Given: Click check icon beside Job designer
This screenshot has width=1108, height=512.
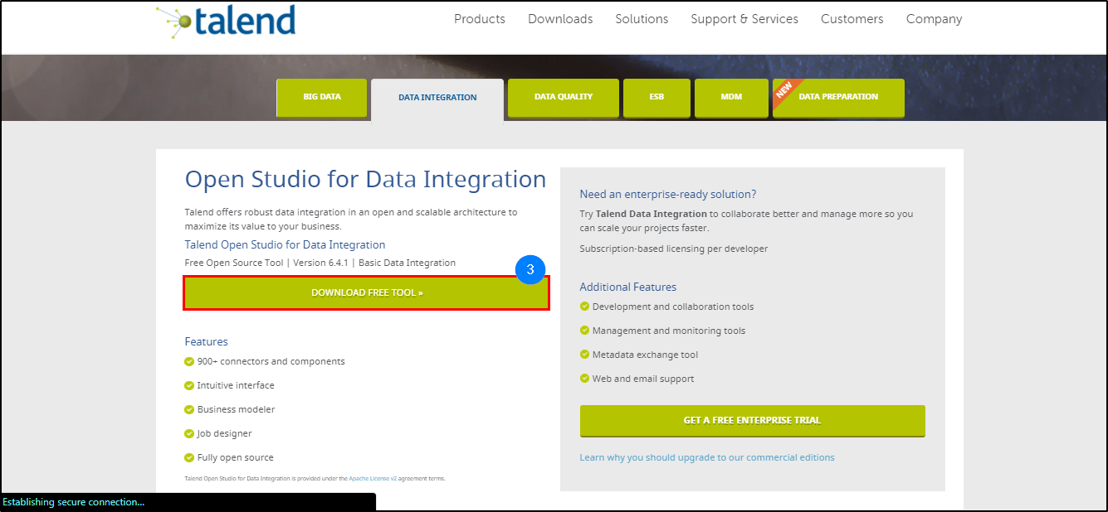Looking at the screenshot, I should [x=189, y=433].
